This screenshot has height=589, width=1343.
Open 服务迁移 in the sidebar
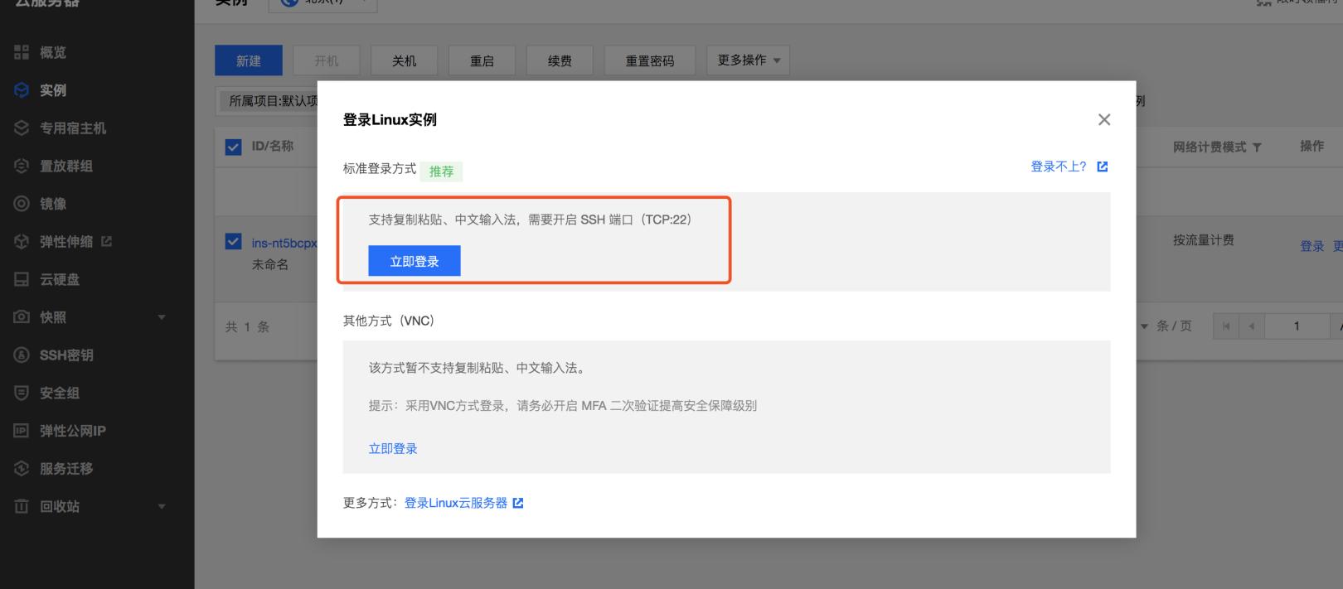(66, 469)
